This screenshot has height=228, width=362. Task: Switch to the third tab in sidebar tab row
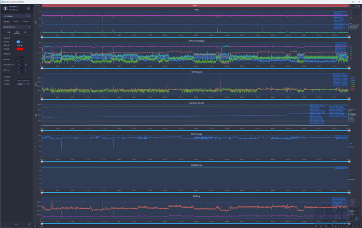pyautogui.click(x=26, y=21)
